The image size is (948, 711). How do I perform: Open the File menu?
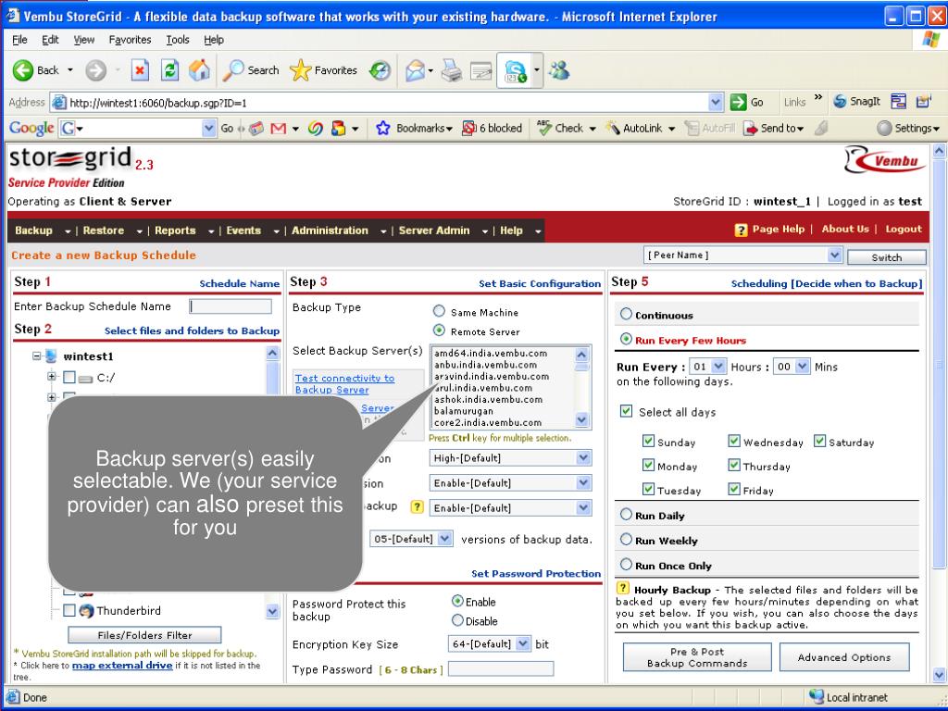pyautogui.click(x=20, y=40)
